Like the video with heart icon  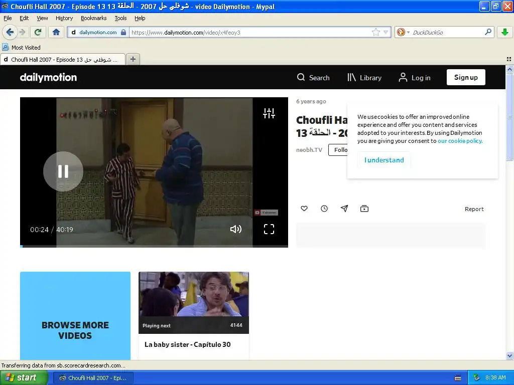click(x=304, y=209)
